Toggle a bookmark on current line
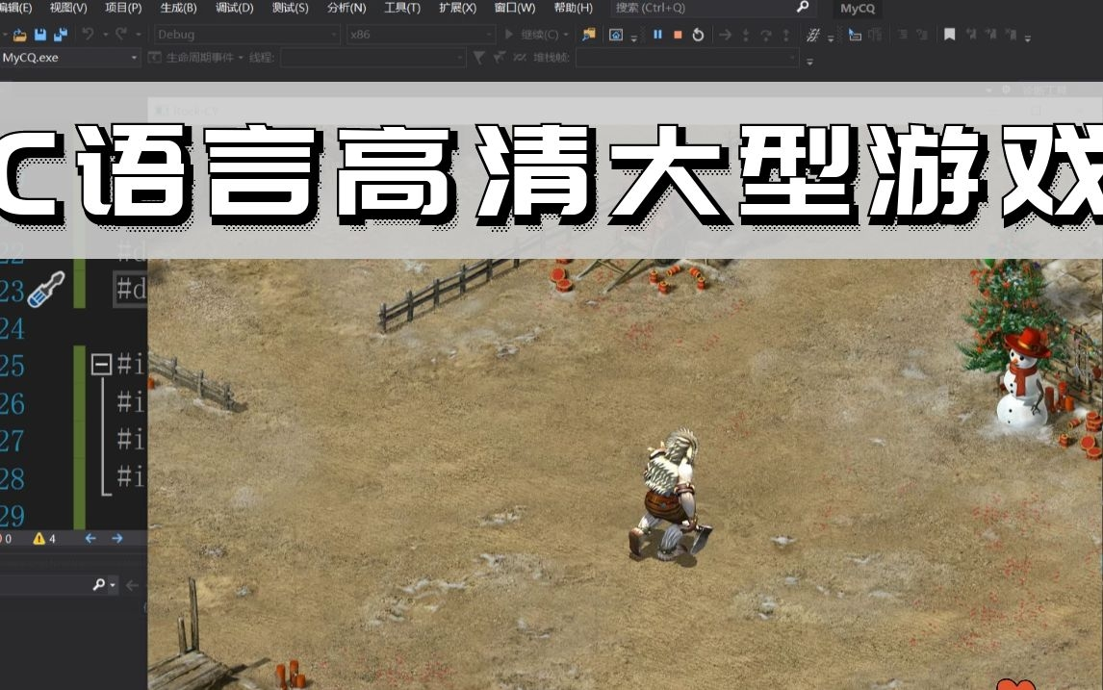This screenshot has height=690, width=1103. tap(950, 35)
